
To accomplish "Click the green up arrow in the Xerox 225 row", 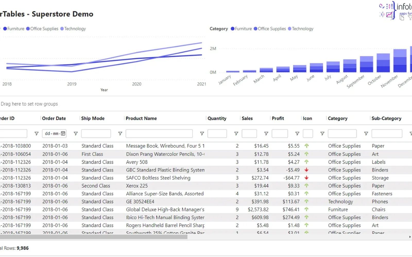I will pos(306,185).
